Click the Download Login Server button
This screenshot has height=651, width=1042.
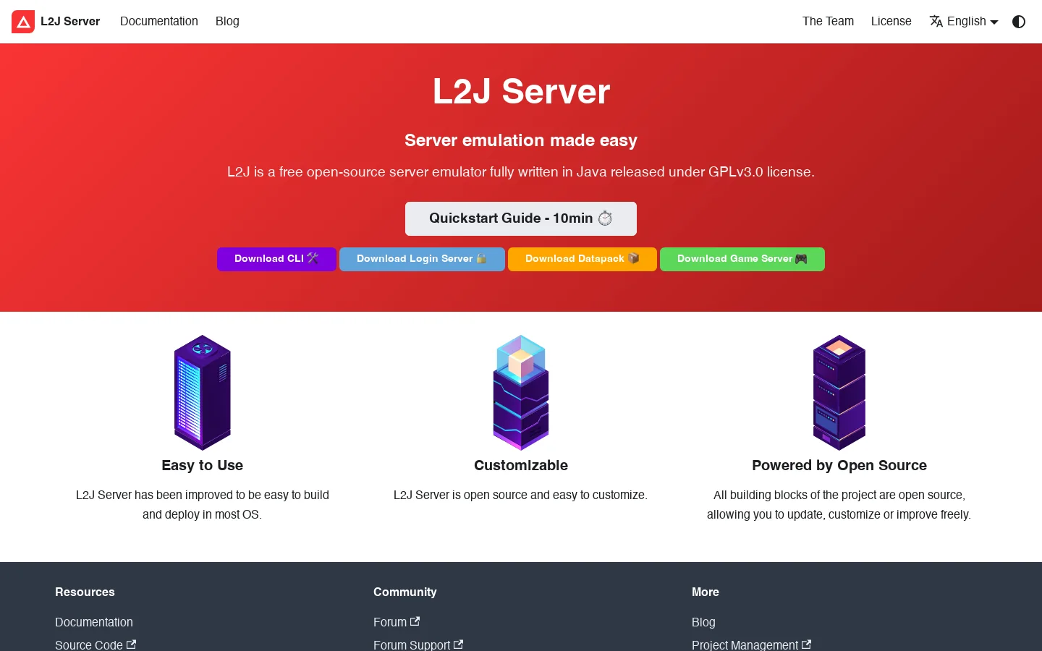422,259
